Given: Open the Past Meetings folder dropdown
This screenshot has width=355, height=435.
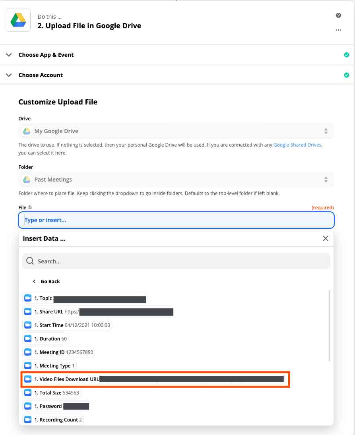Looking at the screenshot, I should tap(326, 179).
